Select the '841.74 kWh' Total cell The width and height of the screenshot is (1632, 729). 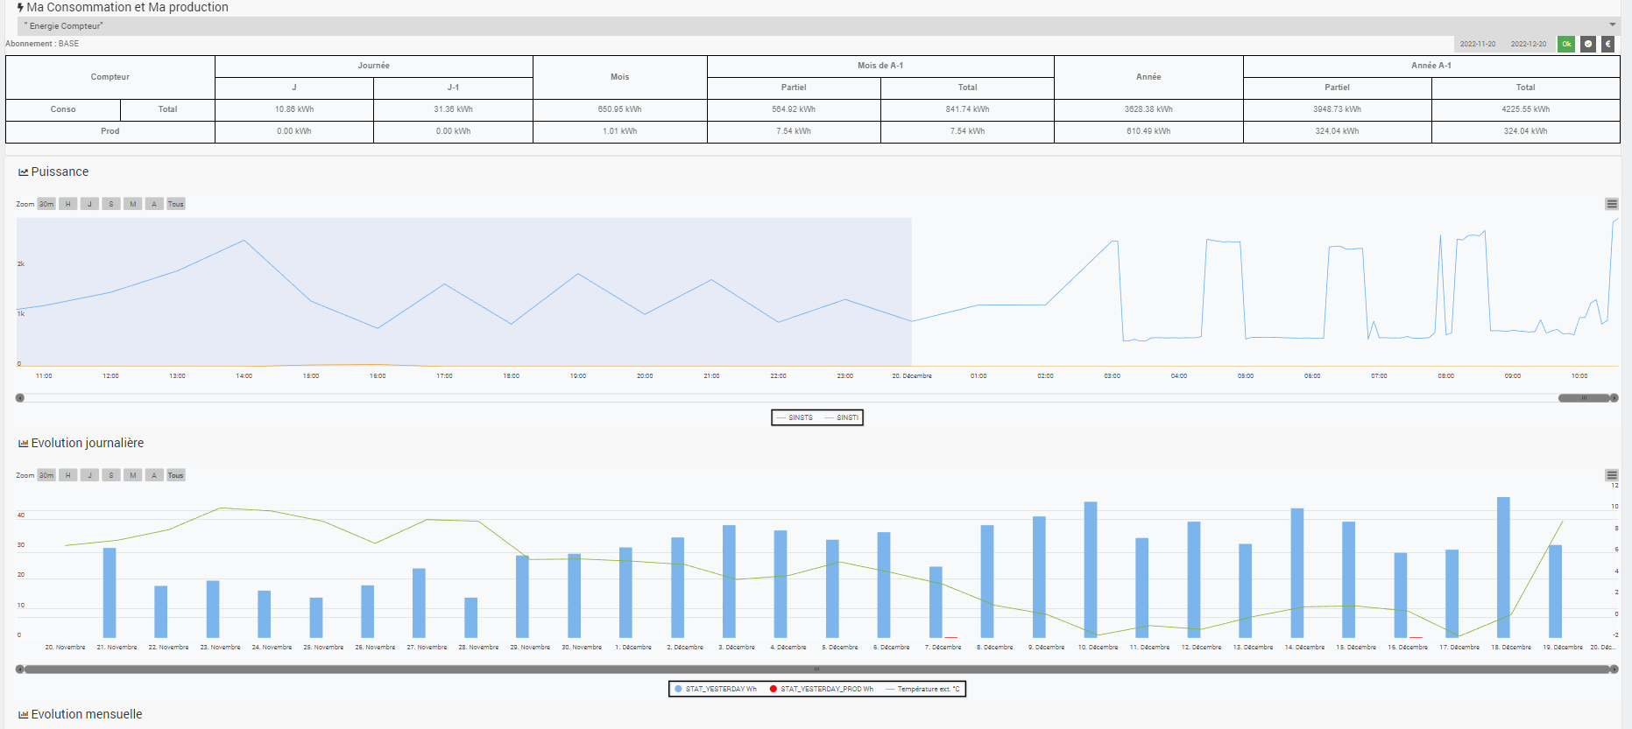[x=967, y=109]
